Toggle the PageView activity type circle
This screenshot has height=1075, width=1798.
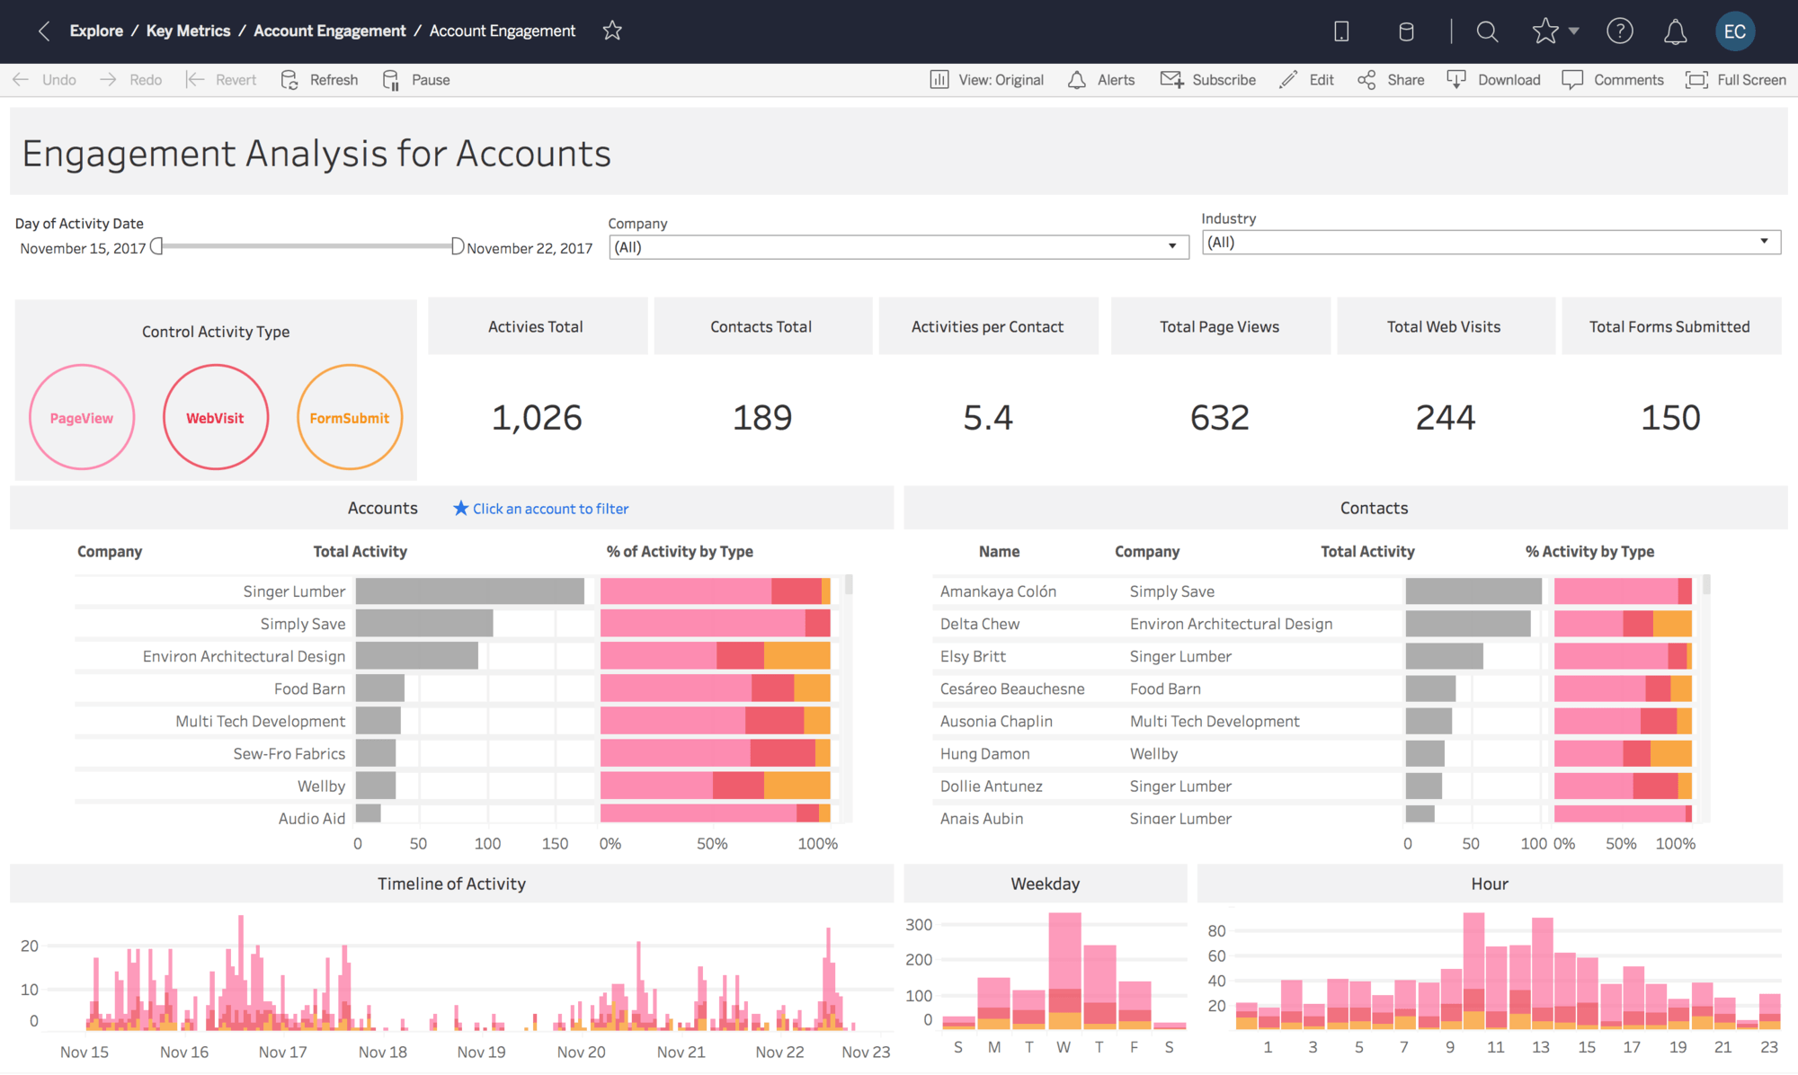(x=82, y=417)
